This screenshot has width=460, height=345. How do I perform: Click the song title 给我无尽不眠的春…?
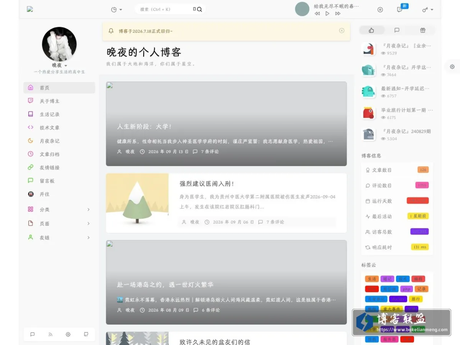coord(337,6)
